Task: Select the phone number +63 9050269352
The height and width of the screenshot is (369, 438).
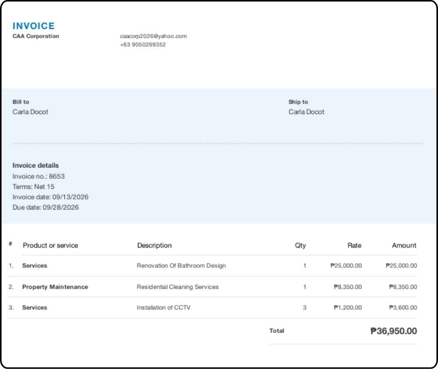Action: [x=143, y=44]
